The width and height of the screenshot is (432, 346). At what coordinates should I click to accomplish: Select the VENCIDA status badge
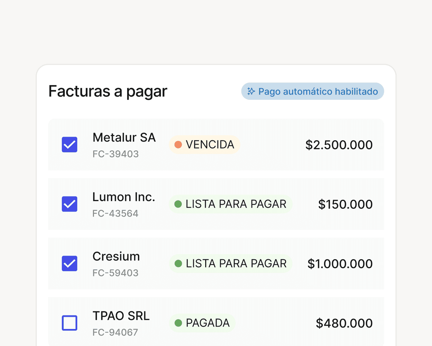[204, 145]
